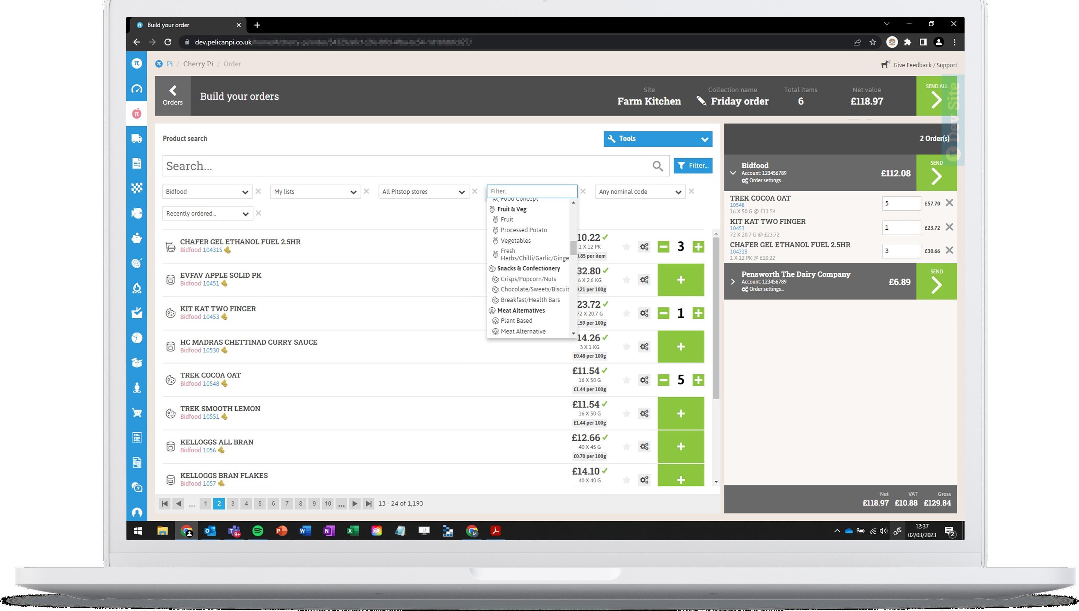Click the product Search input field
Image resolution: width=1079 pixels, height=611 pixels.
tap(403, 166)
